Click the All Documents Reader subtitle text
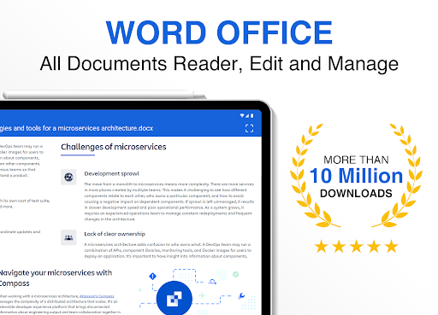The height and width of the screenshot is (315, 438). click(x=219, y=64)
